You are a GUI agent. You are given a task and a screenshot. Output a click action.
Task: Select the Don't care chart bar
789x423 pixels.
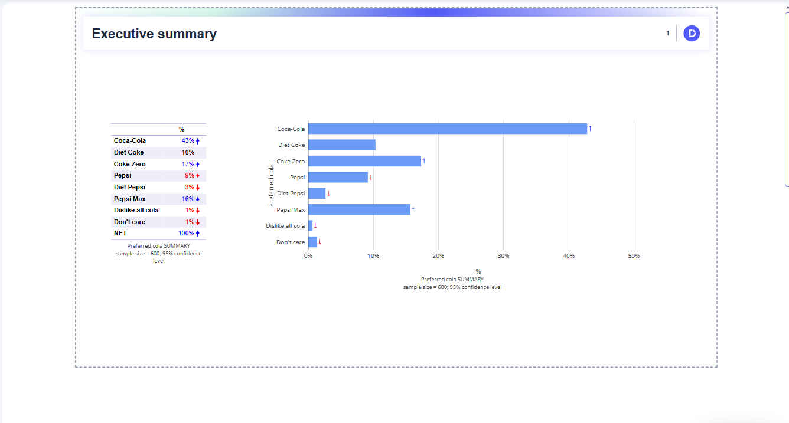click(312, 242)
